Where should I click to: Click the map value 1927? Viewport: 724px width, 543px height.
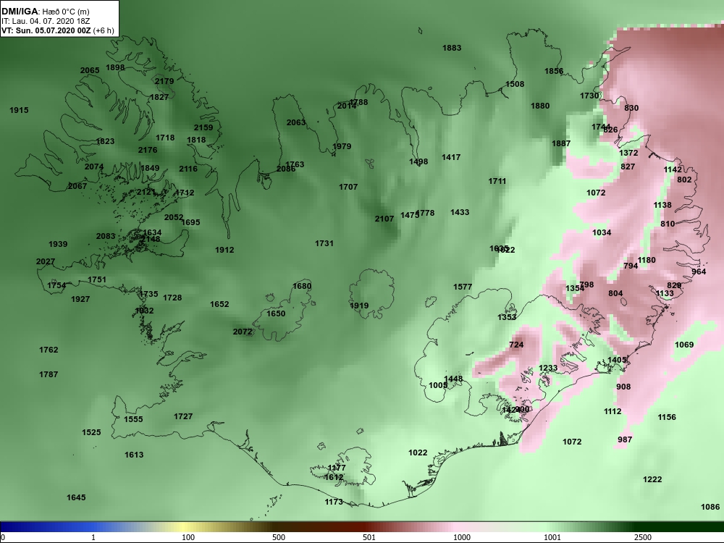click(x=80, y=299)
